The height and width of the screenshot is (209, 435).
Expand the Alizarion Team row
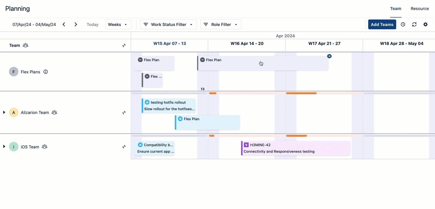tap(4, 112)
